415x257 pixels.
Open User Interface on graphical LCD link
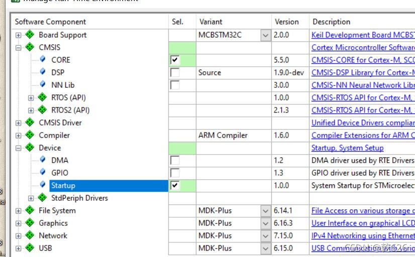click(363, 223)
